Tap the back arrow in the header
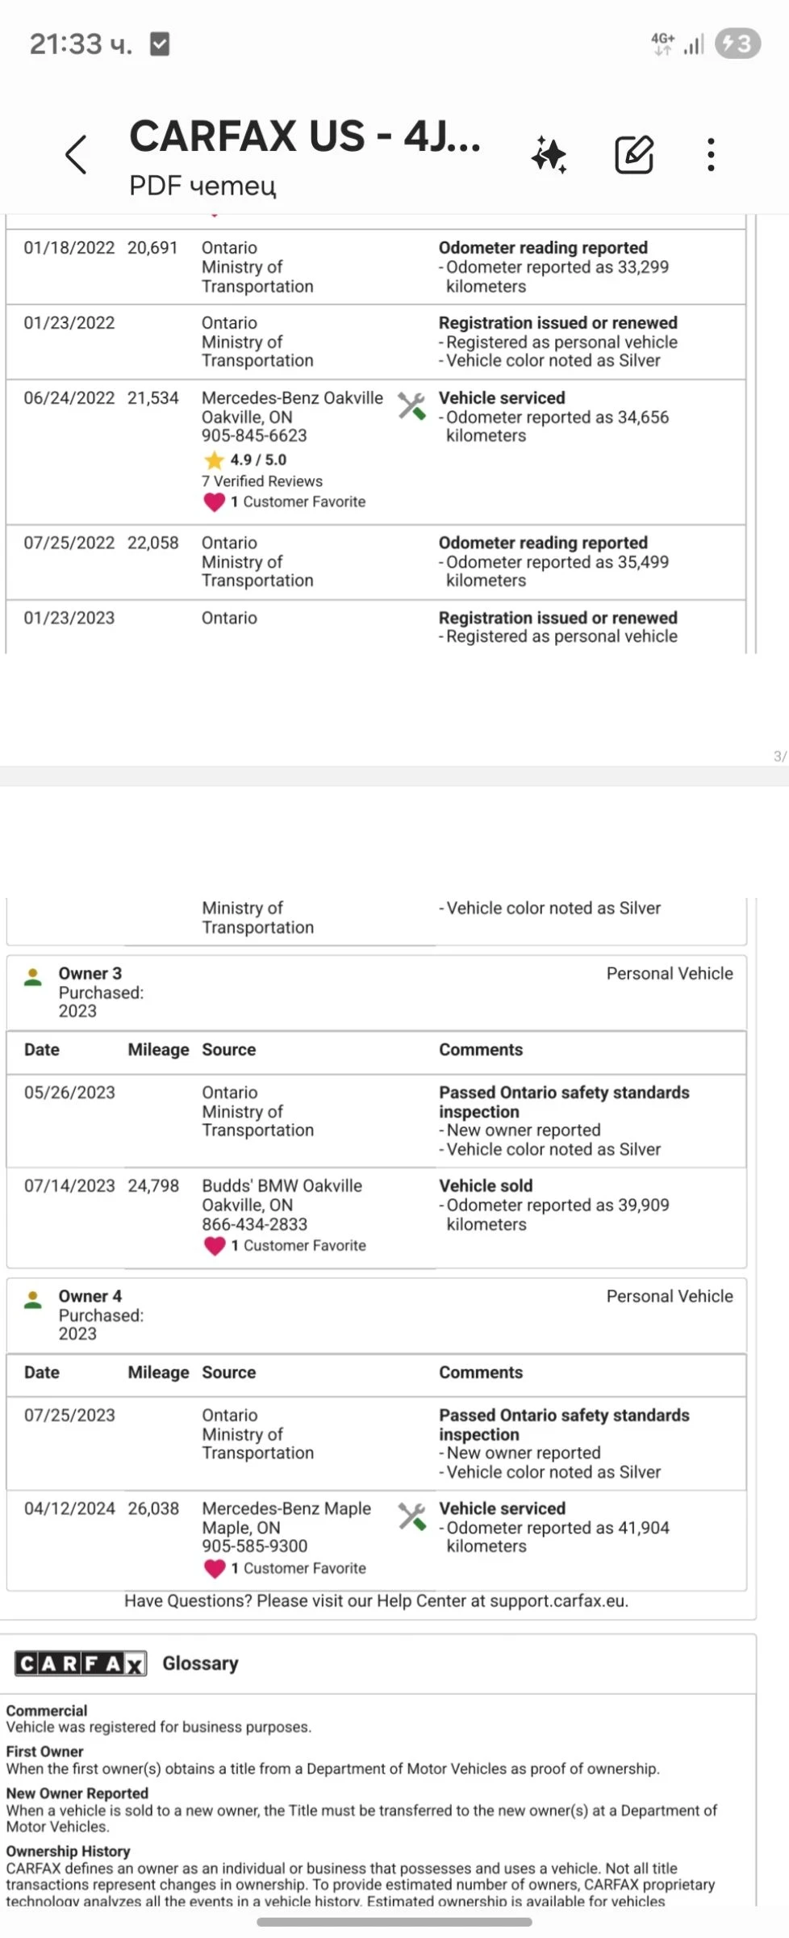The image size is (789, 1938). tap(76, 154)
